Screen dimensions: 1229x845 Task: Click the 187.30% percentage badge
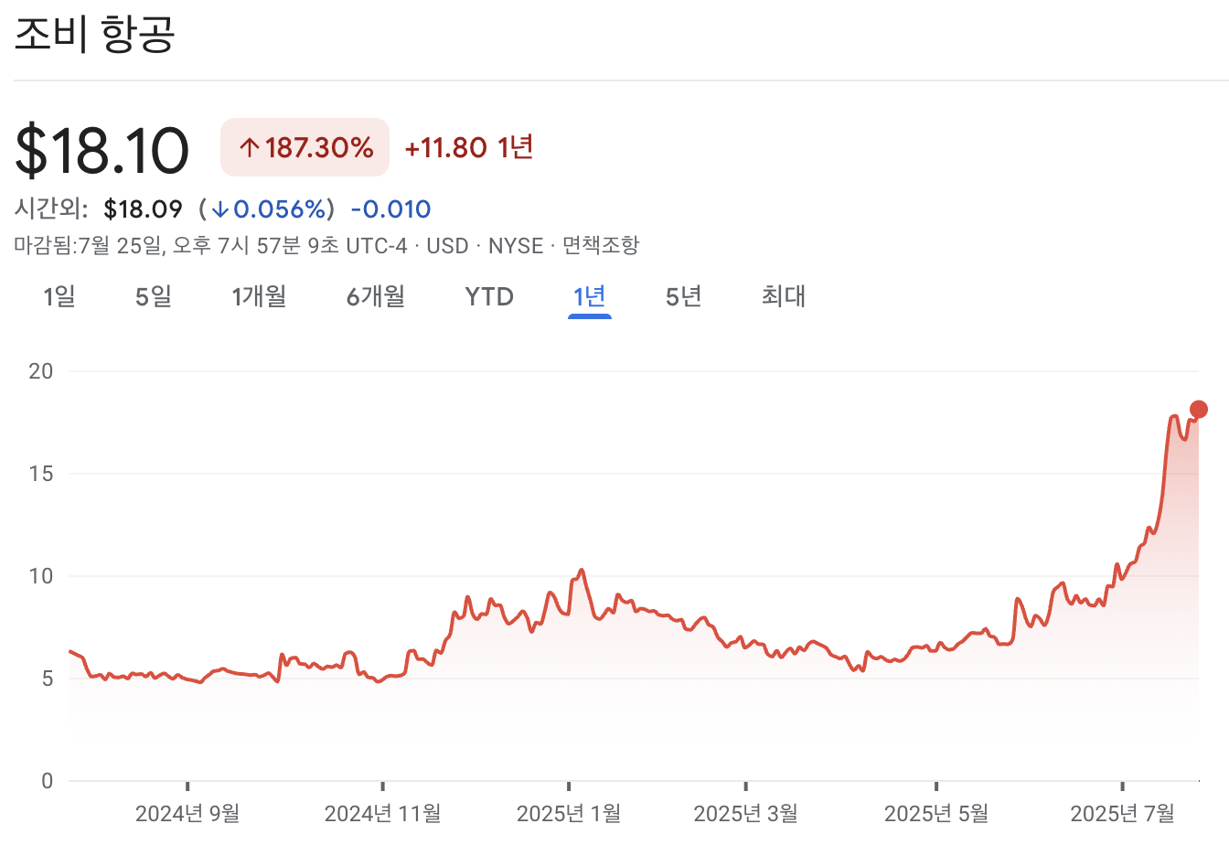coord(305,147)
